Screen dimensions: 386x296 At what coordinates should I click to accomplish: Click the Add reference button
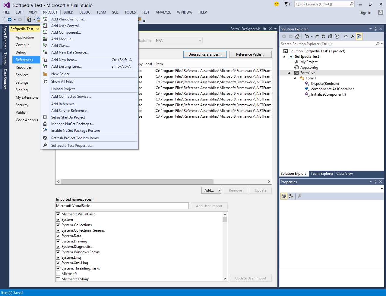(x=209, y=190)
